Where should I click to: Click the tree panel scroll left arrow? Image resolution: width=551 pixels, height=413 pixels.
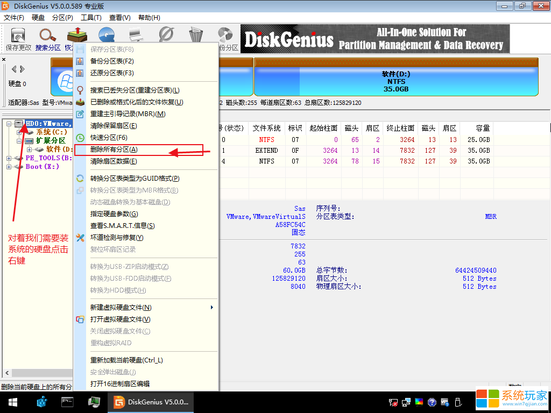7,373
